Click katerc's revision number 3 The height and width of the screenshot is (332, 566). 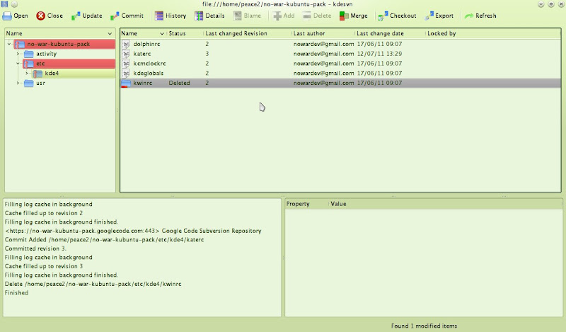tap(207, 54)
